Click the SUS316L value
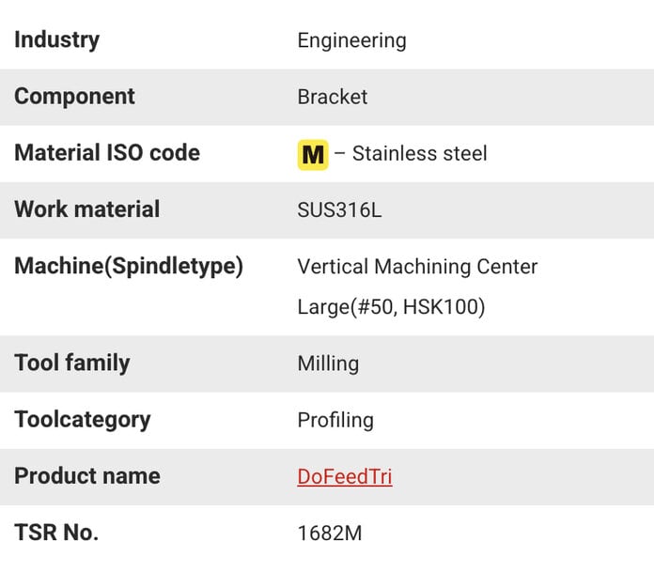 339,209
